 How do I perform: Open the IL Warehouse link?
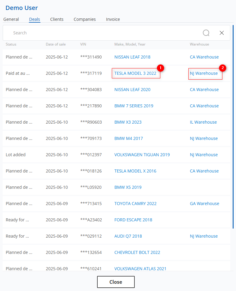203,122
